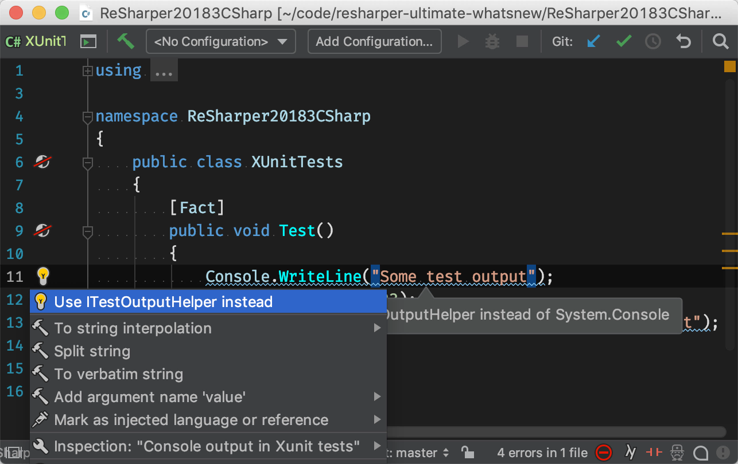Click line number 3 in the gutter
This screenshot has width=738, height=464.
pyautogui.click(x=20, y=93)
